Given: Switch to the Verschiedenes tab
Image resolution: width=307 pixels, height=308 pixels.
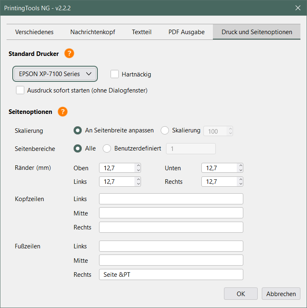Looking at the screenshot, I should [34, 32].
